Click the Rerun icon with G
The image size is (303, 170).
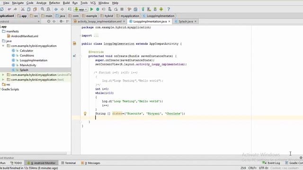coord(116,9)
